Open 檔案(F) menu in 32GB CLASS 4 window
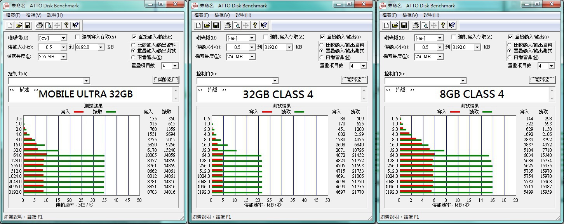This screenshot has height=224, width=564. coord(202,15)
